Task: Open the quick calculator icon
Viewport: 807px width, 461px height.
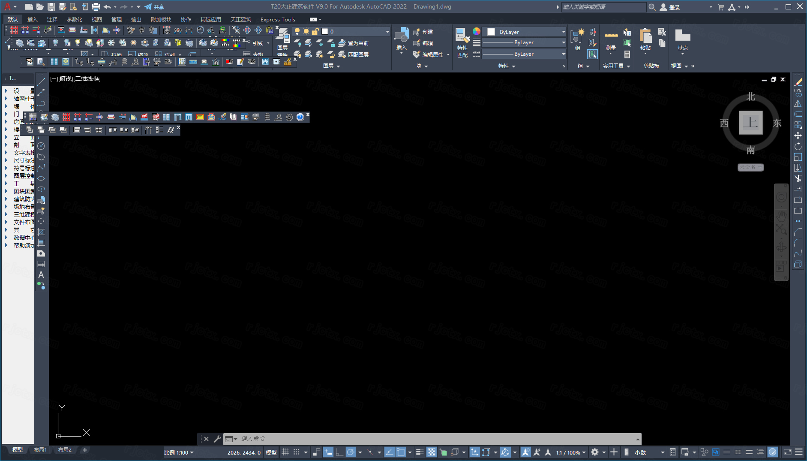Action: coord(627,54)
